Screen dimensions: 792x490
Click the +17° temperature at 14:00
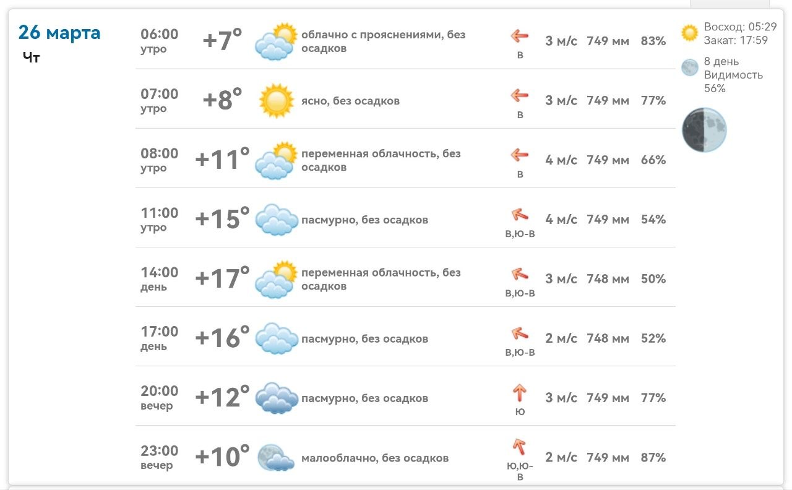point(222,278)
